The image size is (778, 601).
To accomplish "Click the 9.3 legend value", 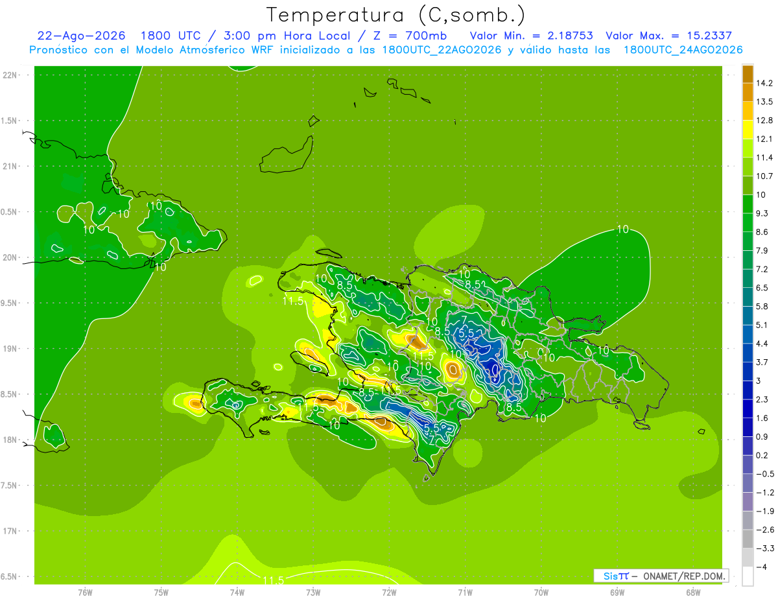I will [762, 213].
